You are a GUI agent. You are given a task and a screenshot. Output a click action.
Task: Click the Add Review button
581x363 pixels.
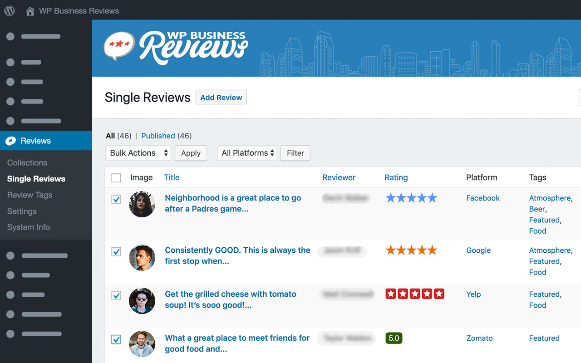[x=221, y=97]
